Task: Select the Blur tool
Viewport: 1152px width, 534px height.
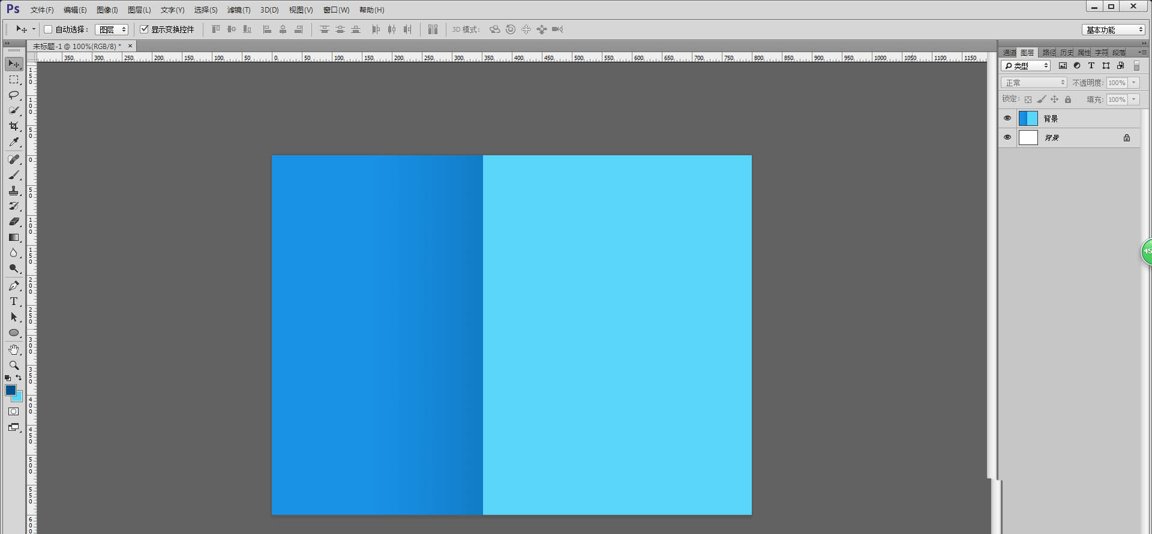Action: tap(14, 253)
